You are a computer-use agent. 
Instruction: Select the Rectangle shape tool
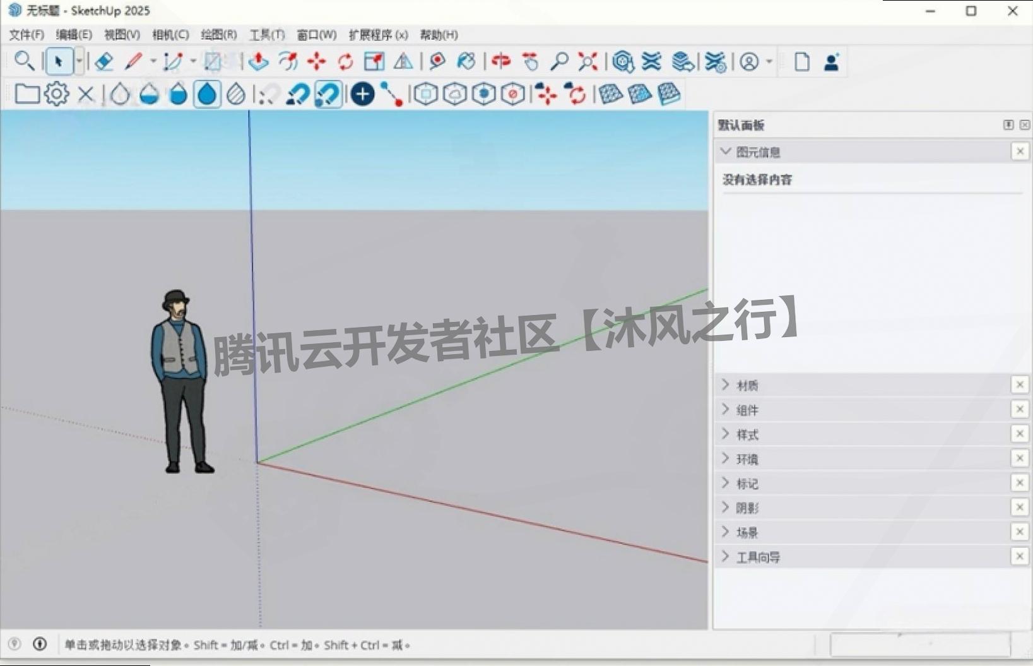coord(213,62)
